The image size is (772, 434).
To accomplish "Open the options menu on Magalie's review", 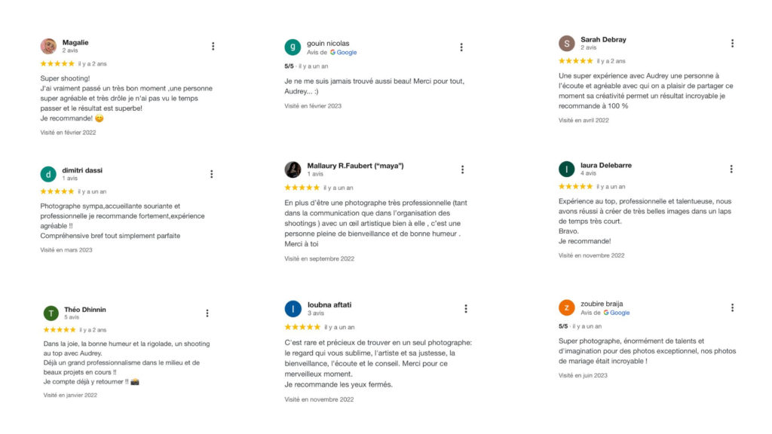I will [213, 46].
